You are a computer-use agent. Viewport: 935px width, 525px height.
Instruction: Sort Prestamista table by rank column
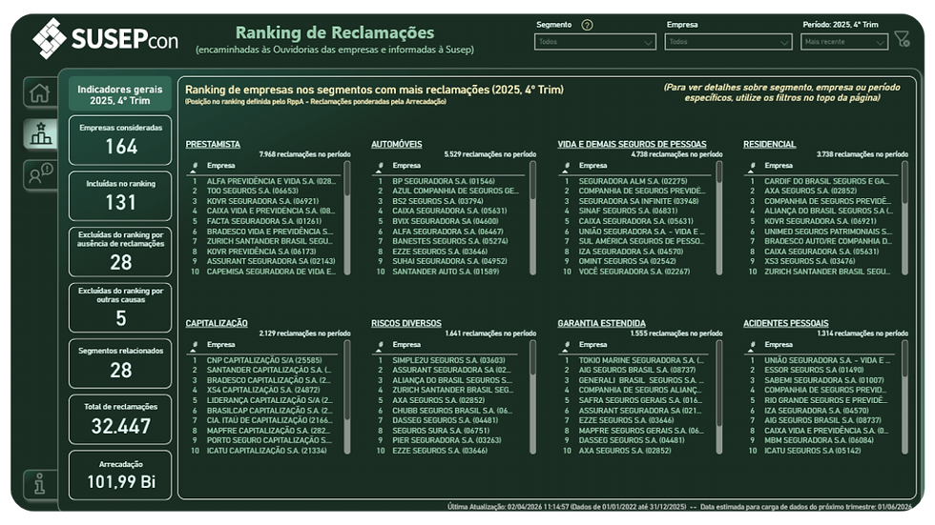coord(195,166)
